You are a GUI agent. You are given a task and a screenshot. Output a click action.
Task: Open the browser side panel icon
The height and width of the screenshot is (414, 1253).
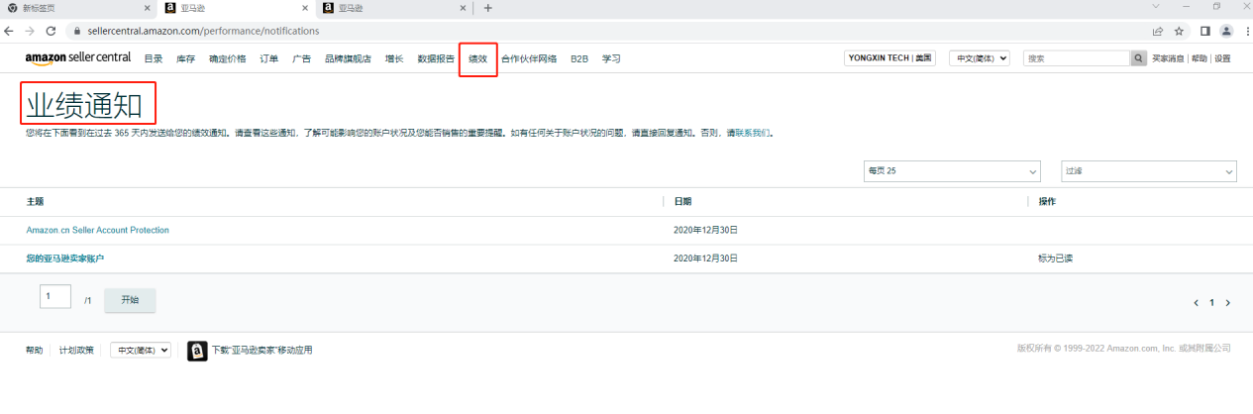point(1205,31)
